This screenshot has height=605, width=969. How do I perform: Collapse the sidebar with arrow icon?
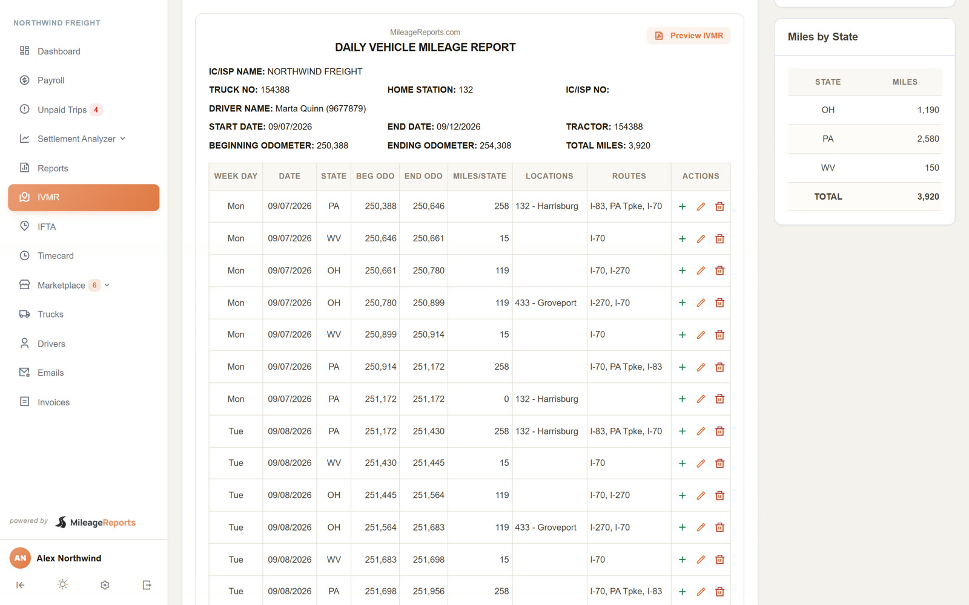click(x=21, y=584)
